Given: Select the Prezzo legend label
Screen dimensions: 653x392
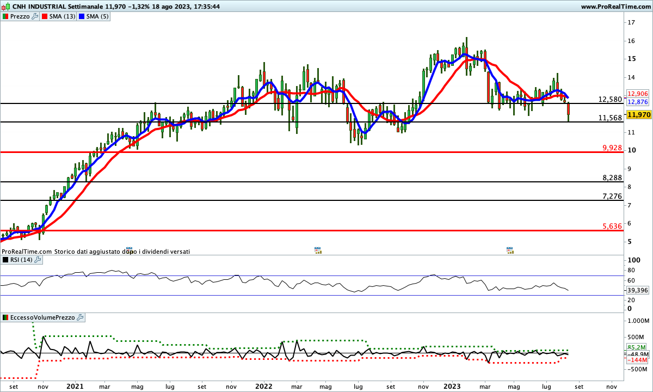Looking at the screenshot, I should pos(21,16).
